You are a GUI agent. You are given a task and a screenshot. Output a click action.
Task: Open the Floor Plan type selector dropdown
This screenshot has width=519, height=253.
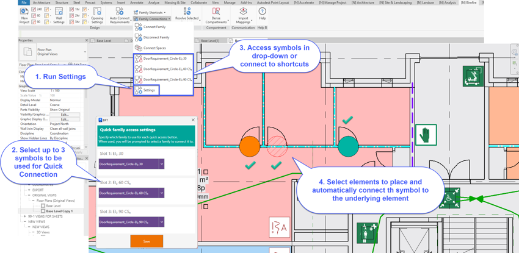click(85, 52)
